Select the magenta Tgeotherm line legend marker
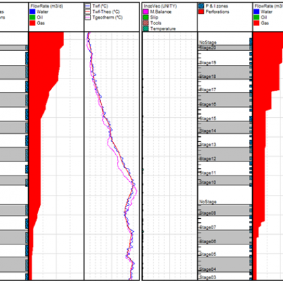 click(88, 17)
